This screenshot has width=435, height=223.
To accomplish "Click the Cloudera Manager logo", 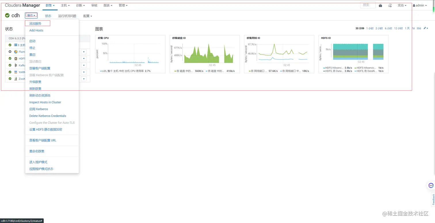I will pyautogui.click(x=22, y=5).
